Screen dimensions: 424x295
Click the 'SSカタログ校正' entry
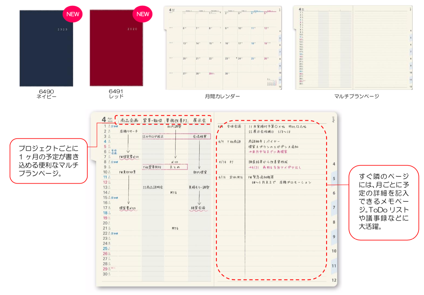(x=153, y=137)
